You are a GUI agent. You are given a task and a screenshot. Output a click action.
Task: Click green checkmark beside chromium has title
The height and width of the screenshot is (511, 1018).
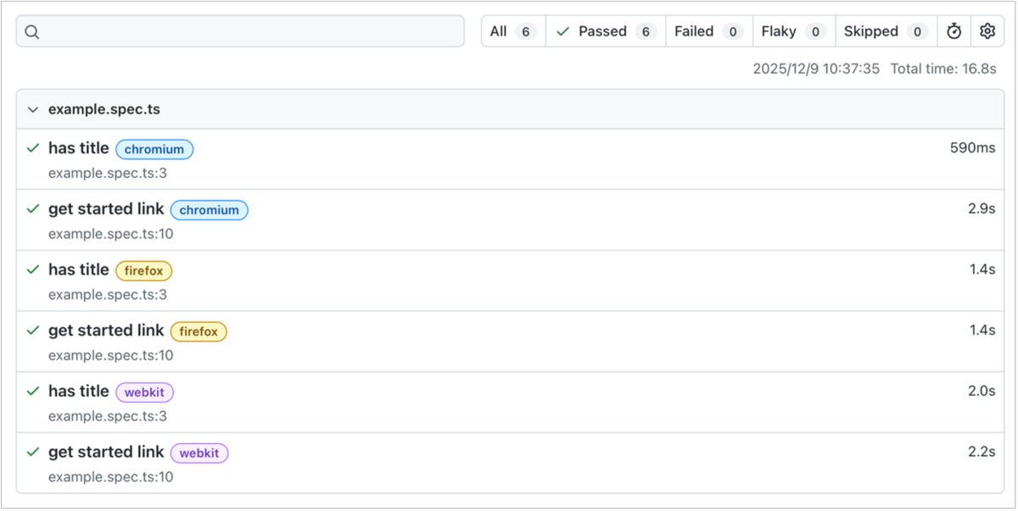pos(33,148)
